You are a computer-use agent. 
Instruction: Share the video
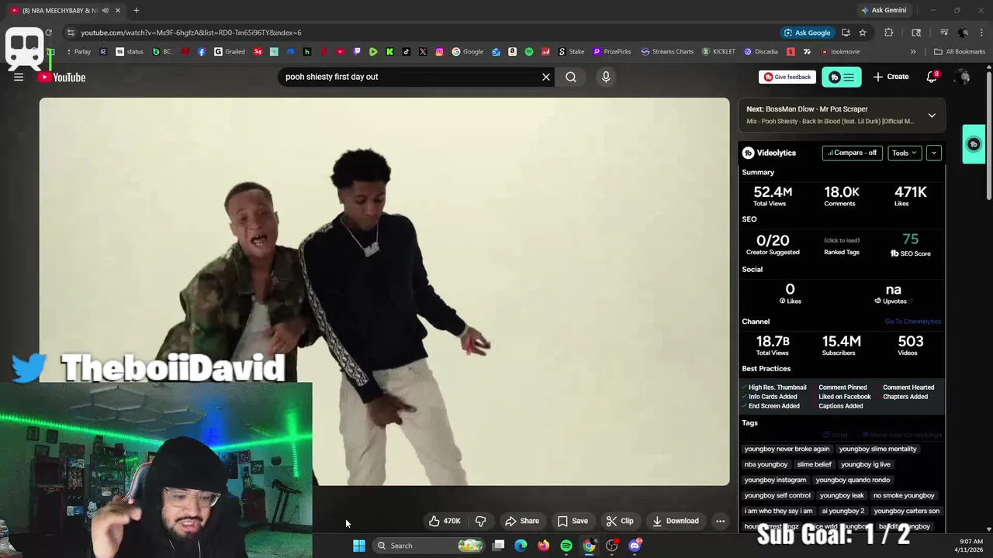coord(521,521)
